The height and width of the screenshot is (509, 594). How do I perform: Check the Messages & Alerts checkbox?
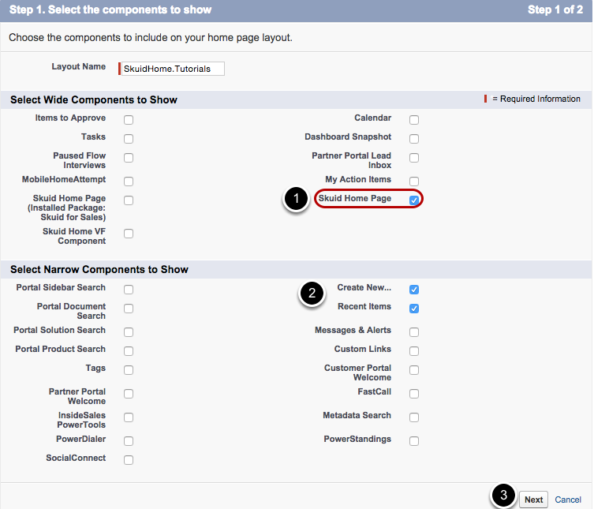pos(414,332)
